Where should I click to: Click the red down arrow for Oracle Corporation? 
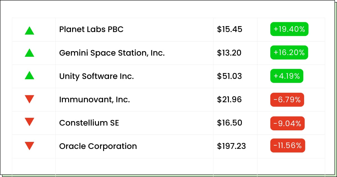point(29,146)
